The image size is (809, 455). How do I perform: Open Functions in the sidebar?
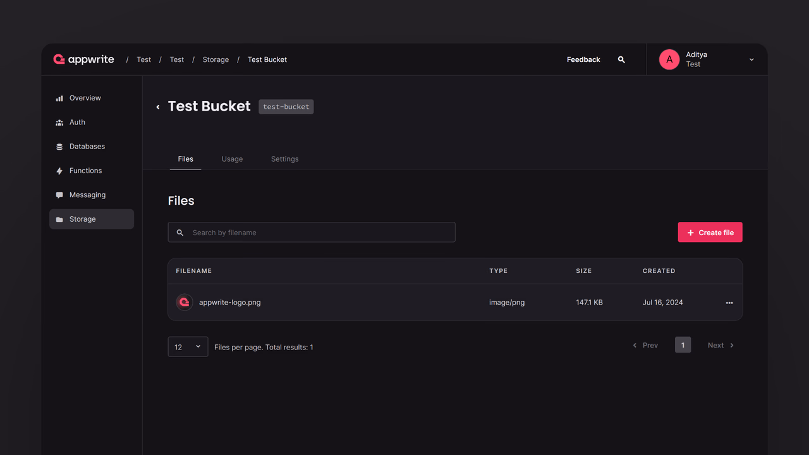(92, 171)
